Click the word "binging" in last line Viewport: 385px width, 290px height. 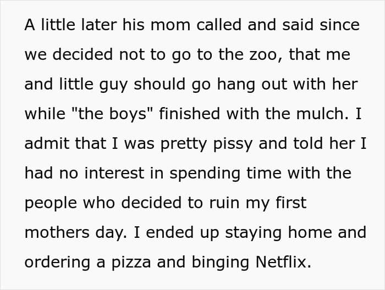(220, 263)
